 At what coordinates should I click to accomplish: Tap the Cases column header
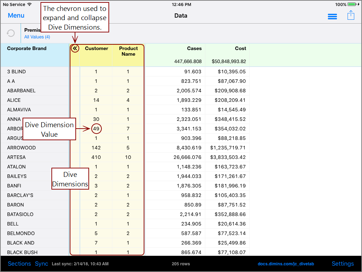click(x=194, y=49)
